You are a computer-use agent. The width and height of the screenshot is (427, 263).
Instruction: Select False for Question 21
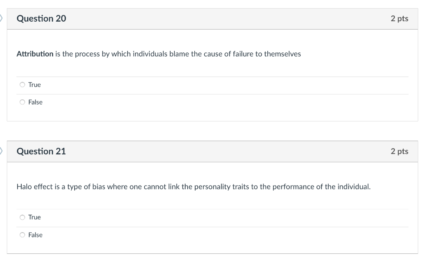23,234
